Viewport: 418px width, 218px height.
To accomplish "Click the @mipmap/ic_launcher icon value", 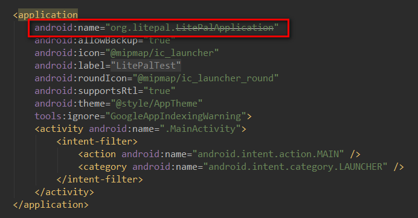I will [162, 53].
